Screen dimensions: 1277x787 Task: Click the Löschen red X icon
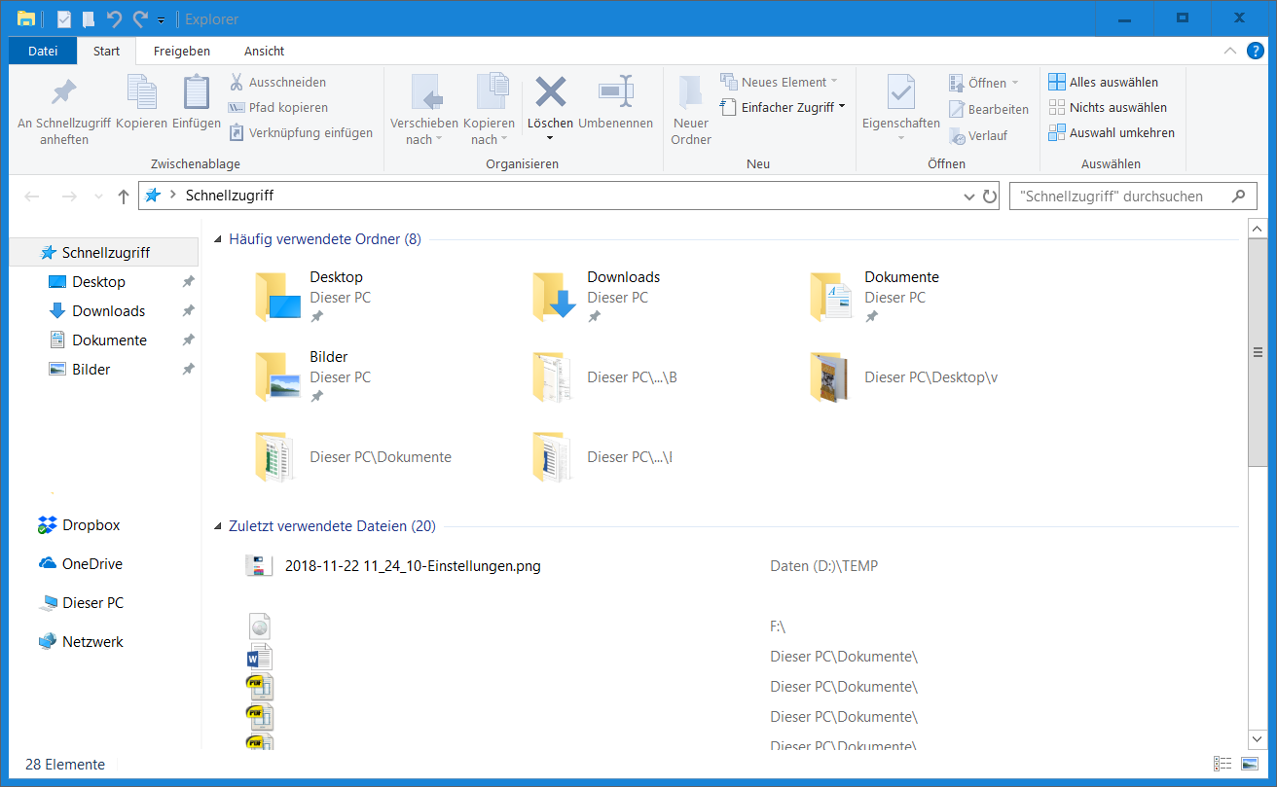pos(551,92)
